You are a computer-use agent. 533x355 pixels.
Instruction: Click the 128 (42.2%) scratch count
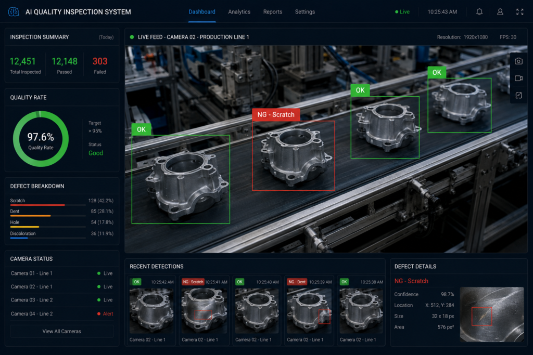tap(101, 201)
